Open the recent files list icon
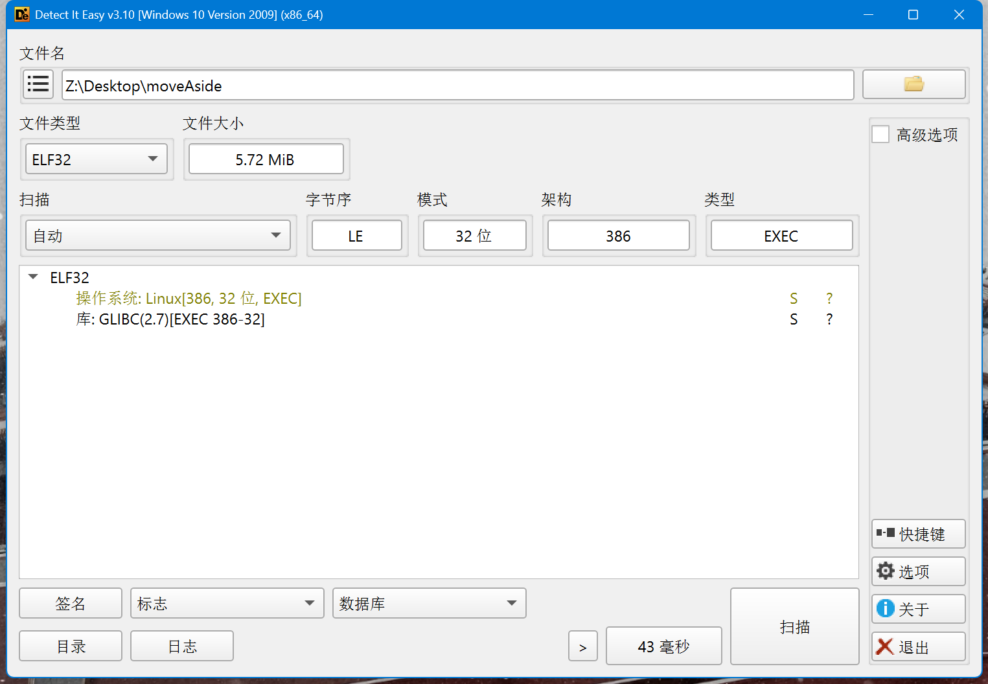The height and width of the screenshot is (684, 988). click(x=38, y=84)
